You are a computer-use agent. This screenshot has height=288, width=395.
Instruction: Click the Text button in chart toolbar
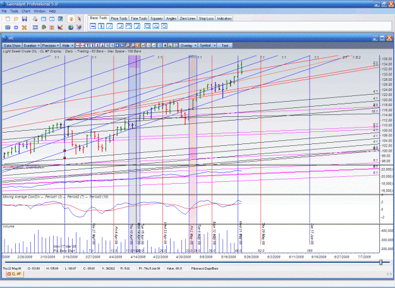click(x=225, y=45)
